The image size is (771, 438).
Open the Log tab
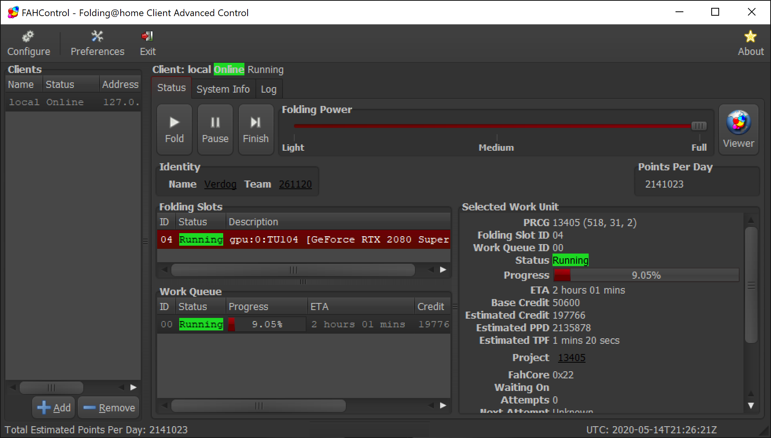[269, 89]
